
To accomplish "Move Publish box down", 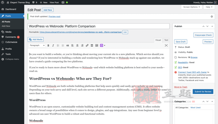I will [x=207, y=26].
